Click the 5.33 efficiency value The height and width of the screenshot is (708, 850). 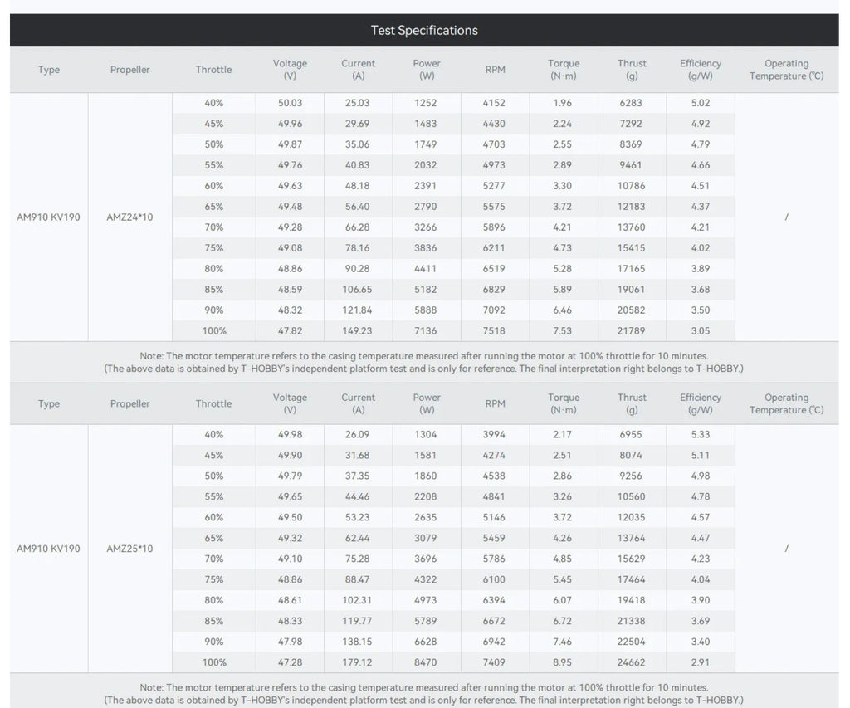pos(701,434)
